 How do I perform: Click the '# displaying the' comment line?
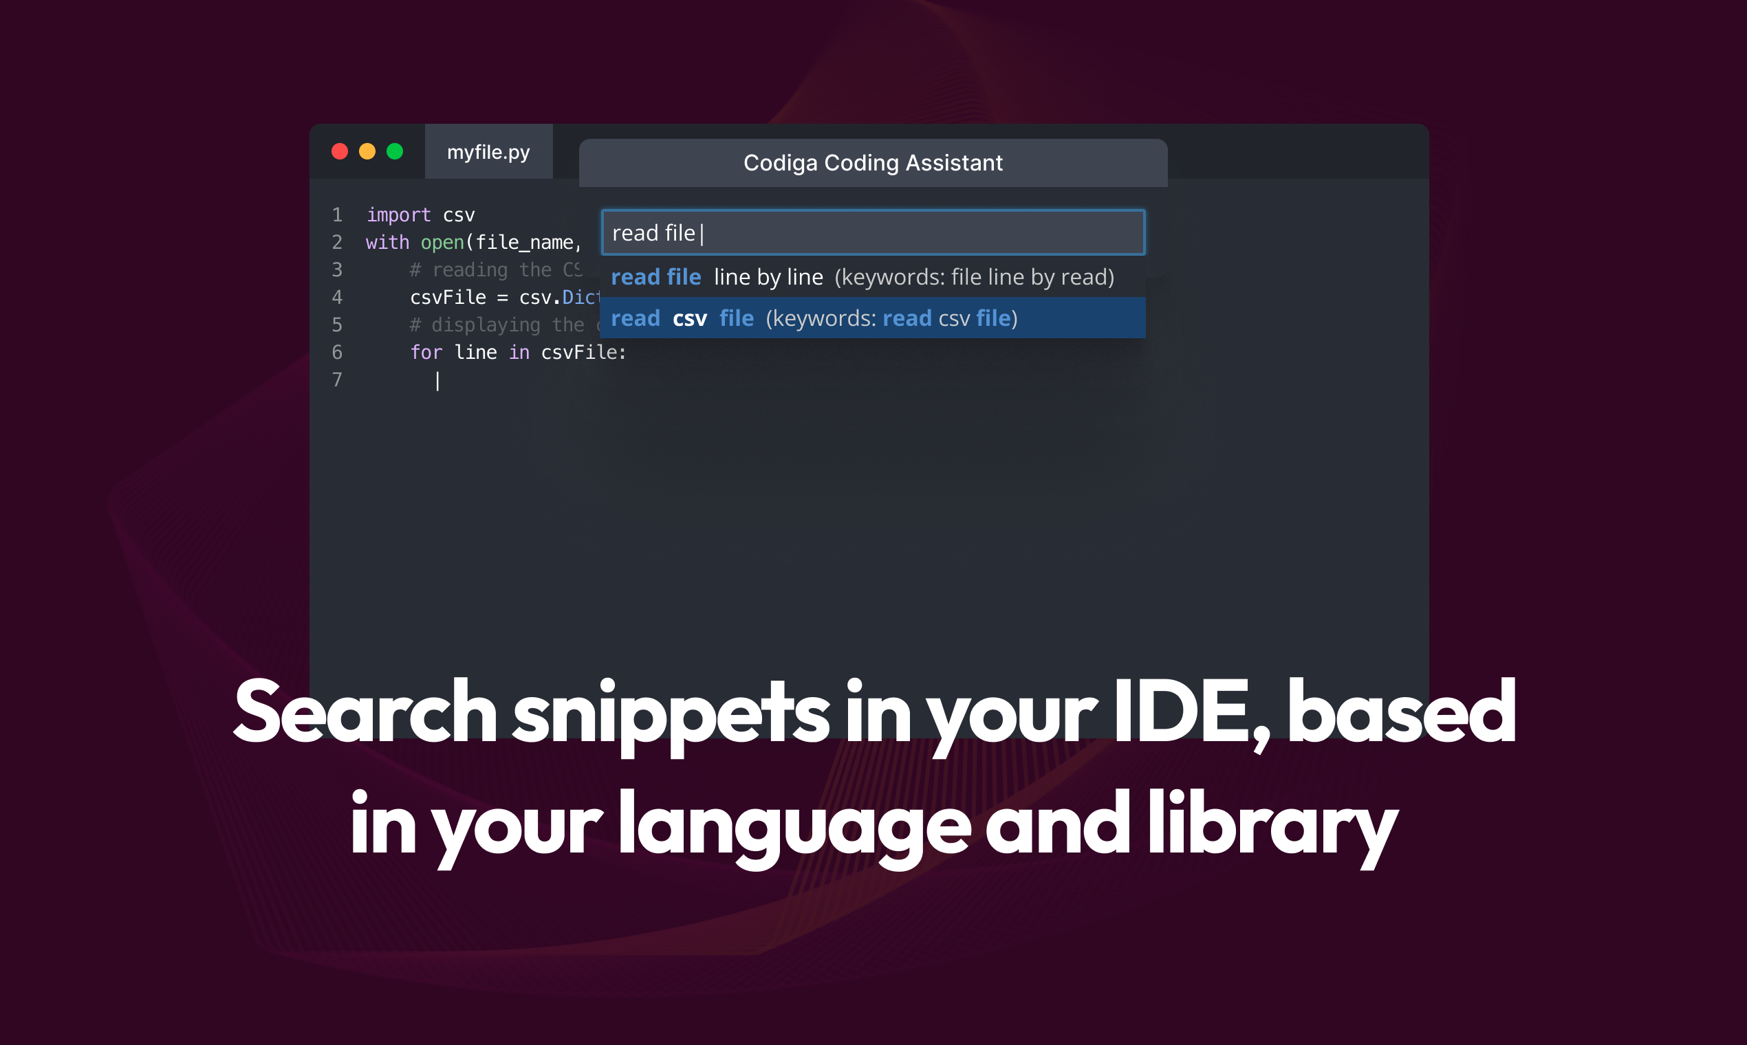click(x=504, y=324)
